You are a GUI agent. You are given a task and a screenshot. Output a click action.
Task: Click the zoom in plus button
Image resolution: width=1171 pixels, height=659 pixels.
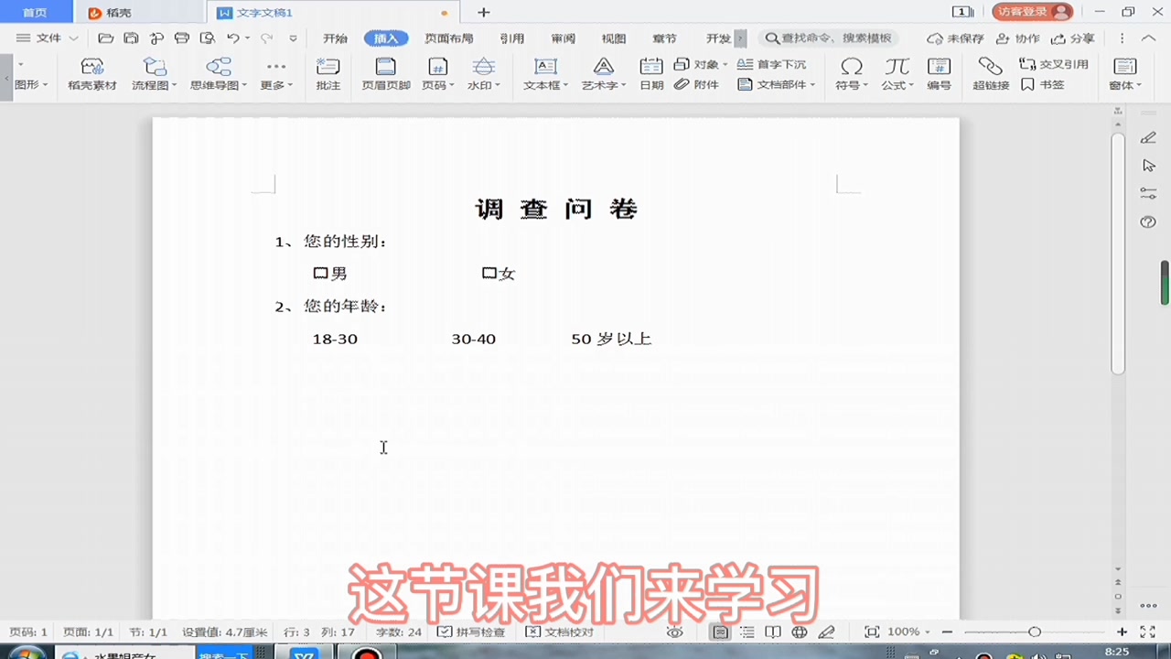tap(1122, 632)
